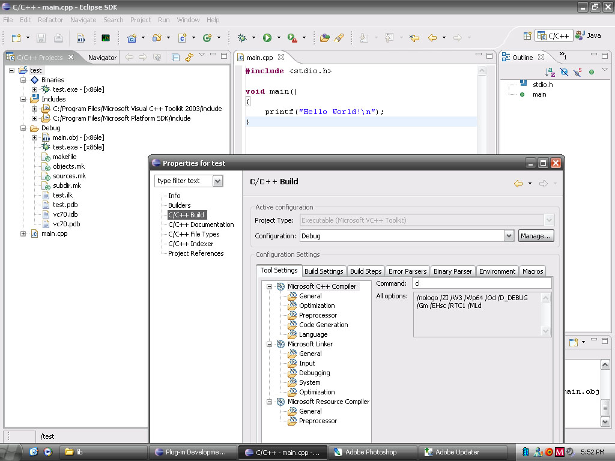Open the Window menu
The width and height of the screenshot is (615, 461).
point(188,20)
